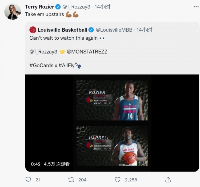
Task: Open the @LouisvilleMBB handle
Action: point(114,30)
